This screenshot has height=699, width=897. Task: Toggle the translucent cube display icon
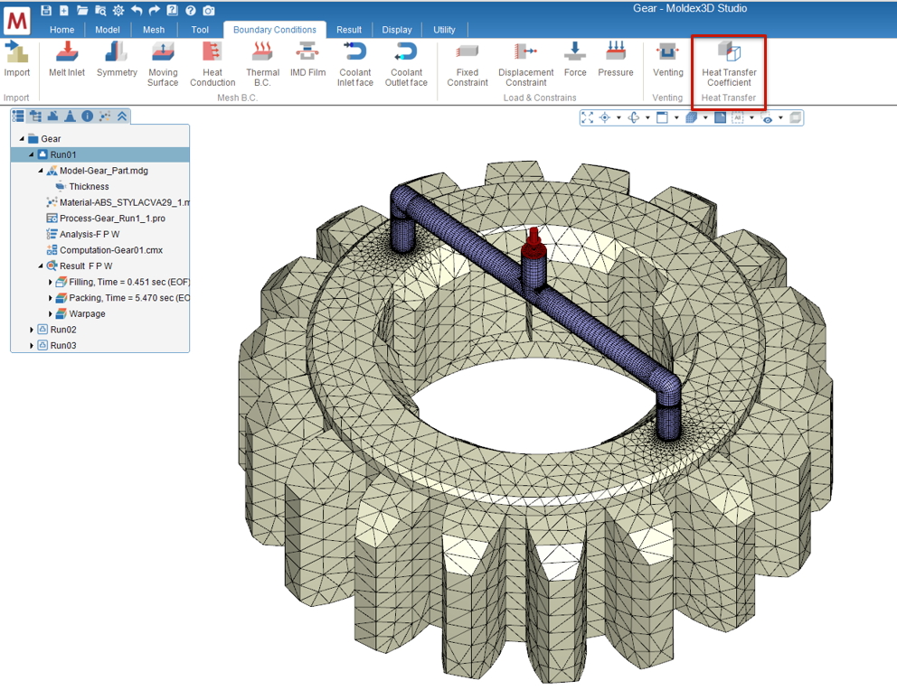point(795,117)
